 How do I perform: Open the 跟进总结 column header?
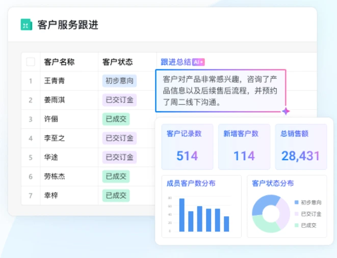click(176, 62)
